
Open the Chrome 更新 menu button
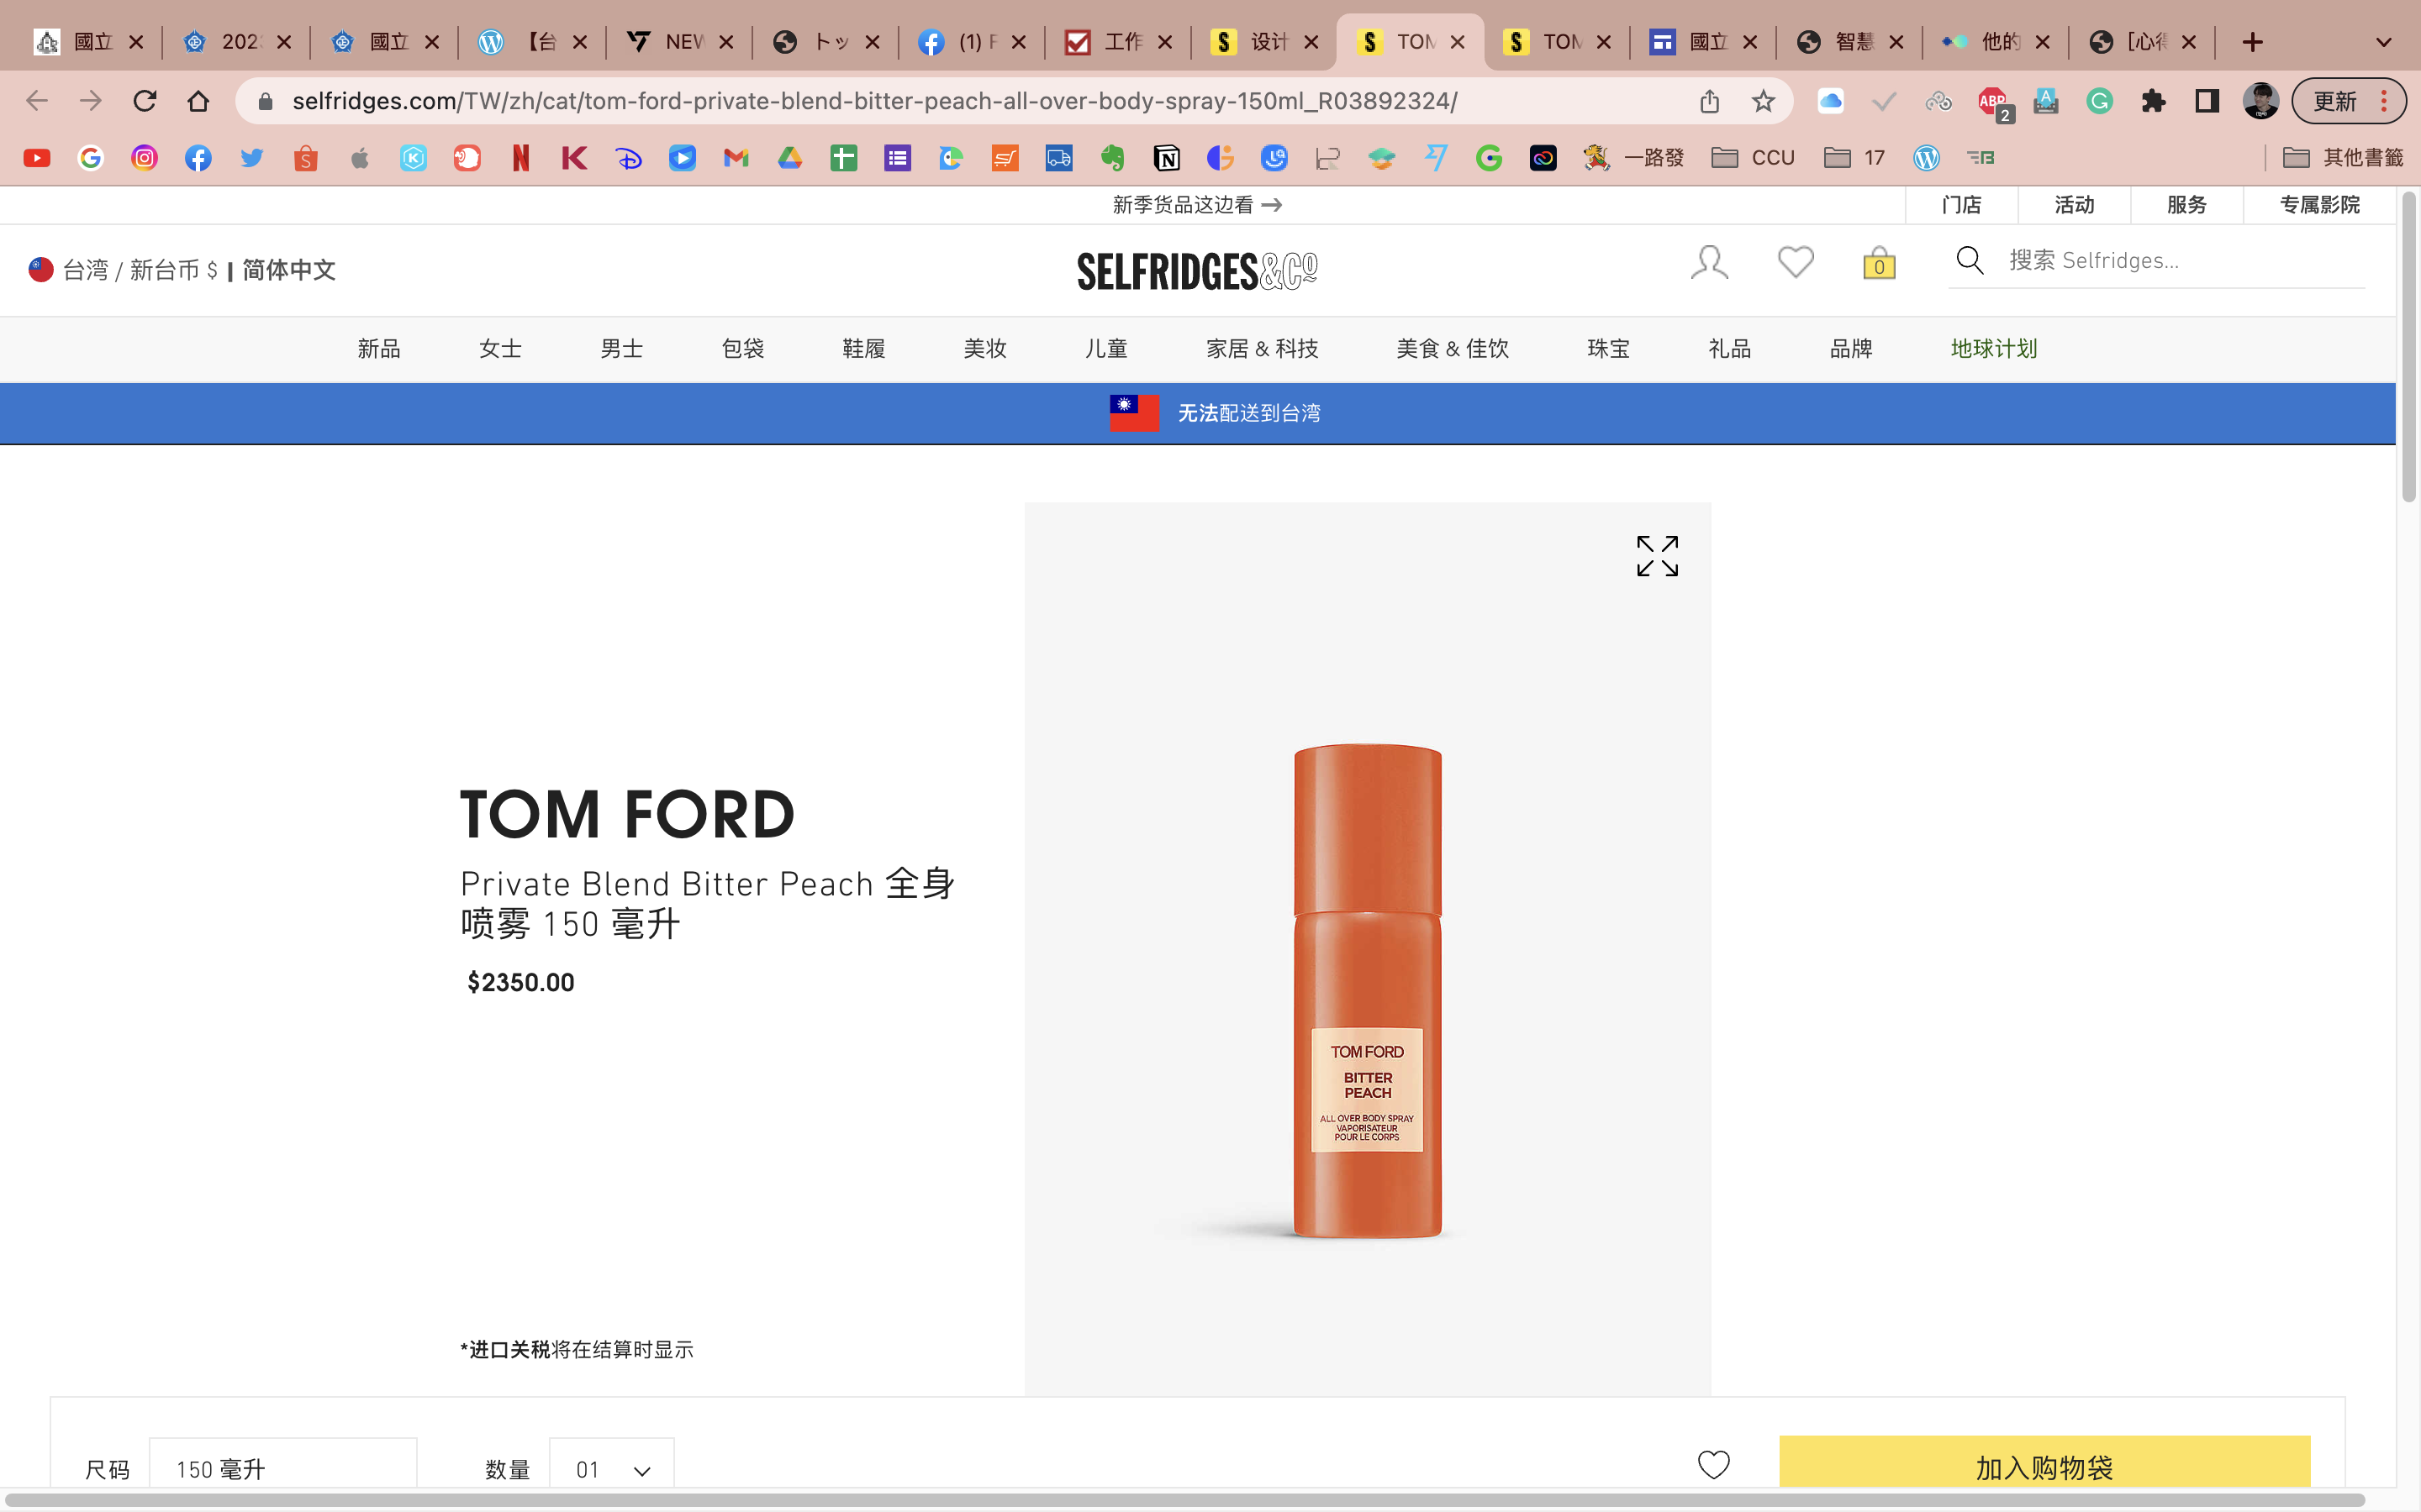(x=2348, y=101)
